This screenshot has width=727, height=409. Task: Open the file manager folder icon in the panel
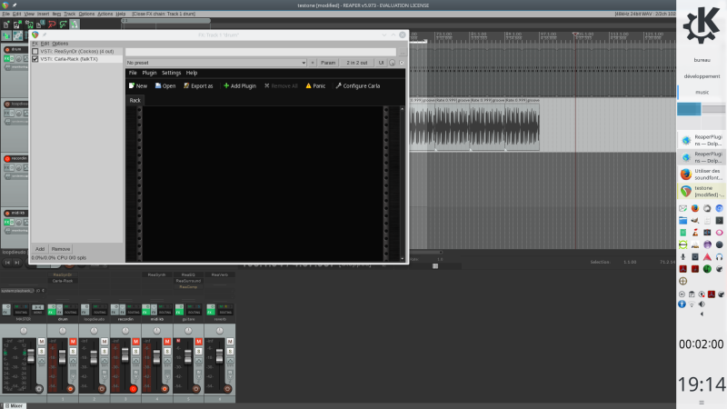tap(683, 221)
